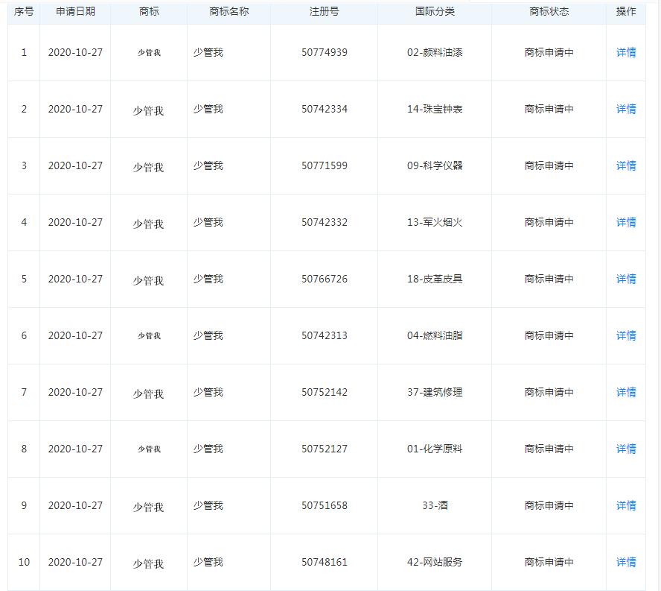Viewport: 661px width, 591px height.
Task: Click 详情 for registration 50742313
Action: pyautogui.click(x=625, y=335)
